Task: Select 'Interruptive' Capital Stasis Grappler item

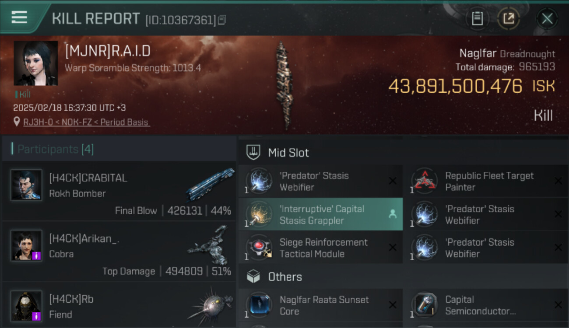Action: coord(320,214)
